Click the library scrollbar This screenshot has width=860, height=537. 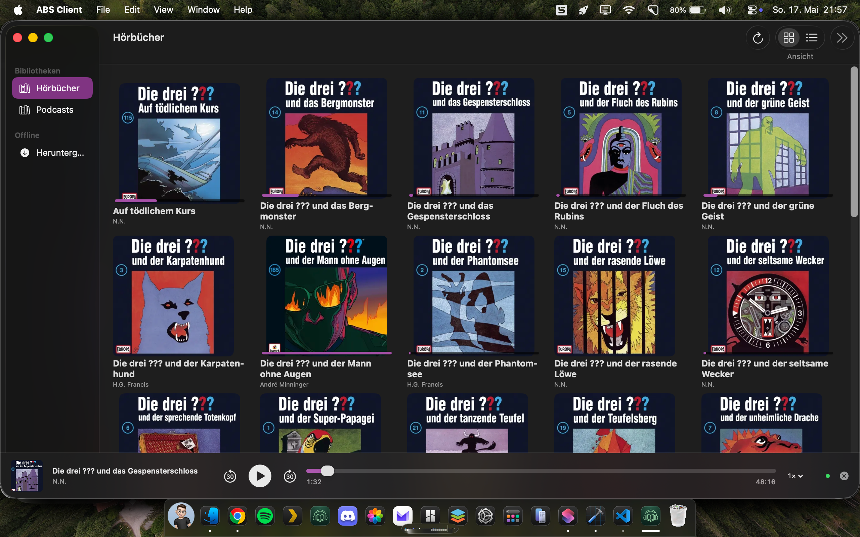click(x=854, y=141)
